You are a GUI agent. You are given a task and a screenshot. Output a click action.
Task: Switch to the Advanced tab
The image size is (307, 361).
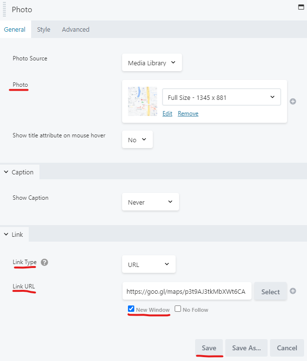click(x=76, y=29)
